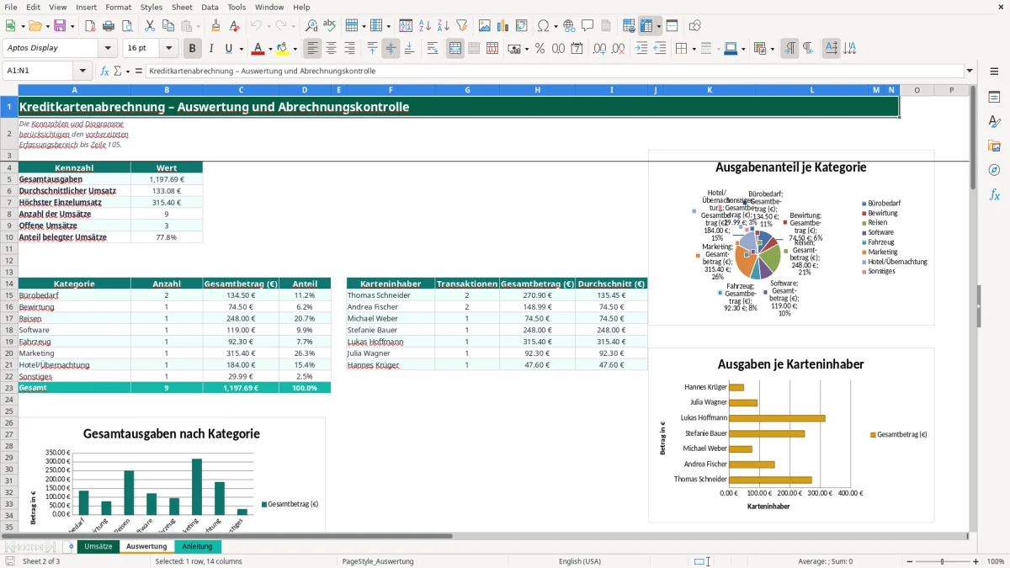Insert a comment with the speech bubble icon
The width and height of the screenshot is (1010, 568).
click(x=587, y=26)
